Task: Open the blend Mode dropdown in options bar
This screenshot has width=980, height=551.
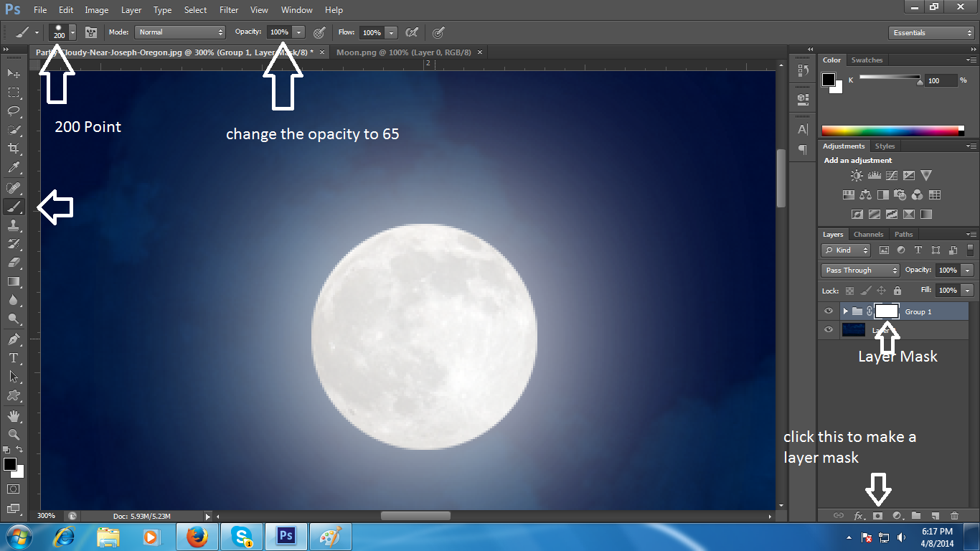Action: (179, 32)
